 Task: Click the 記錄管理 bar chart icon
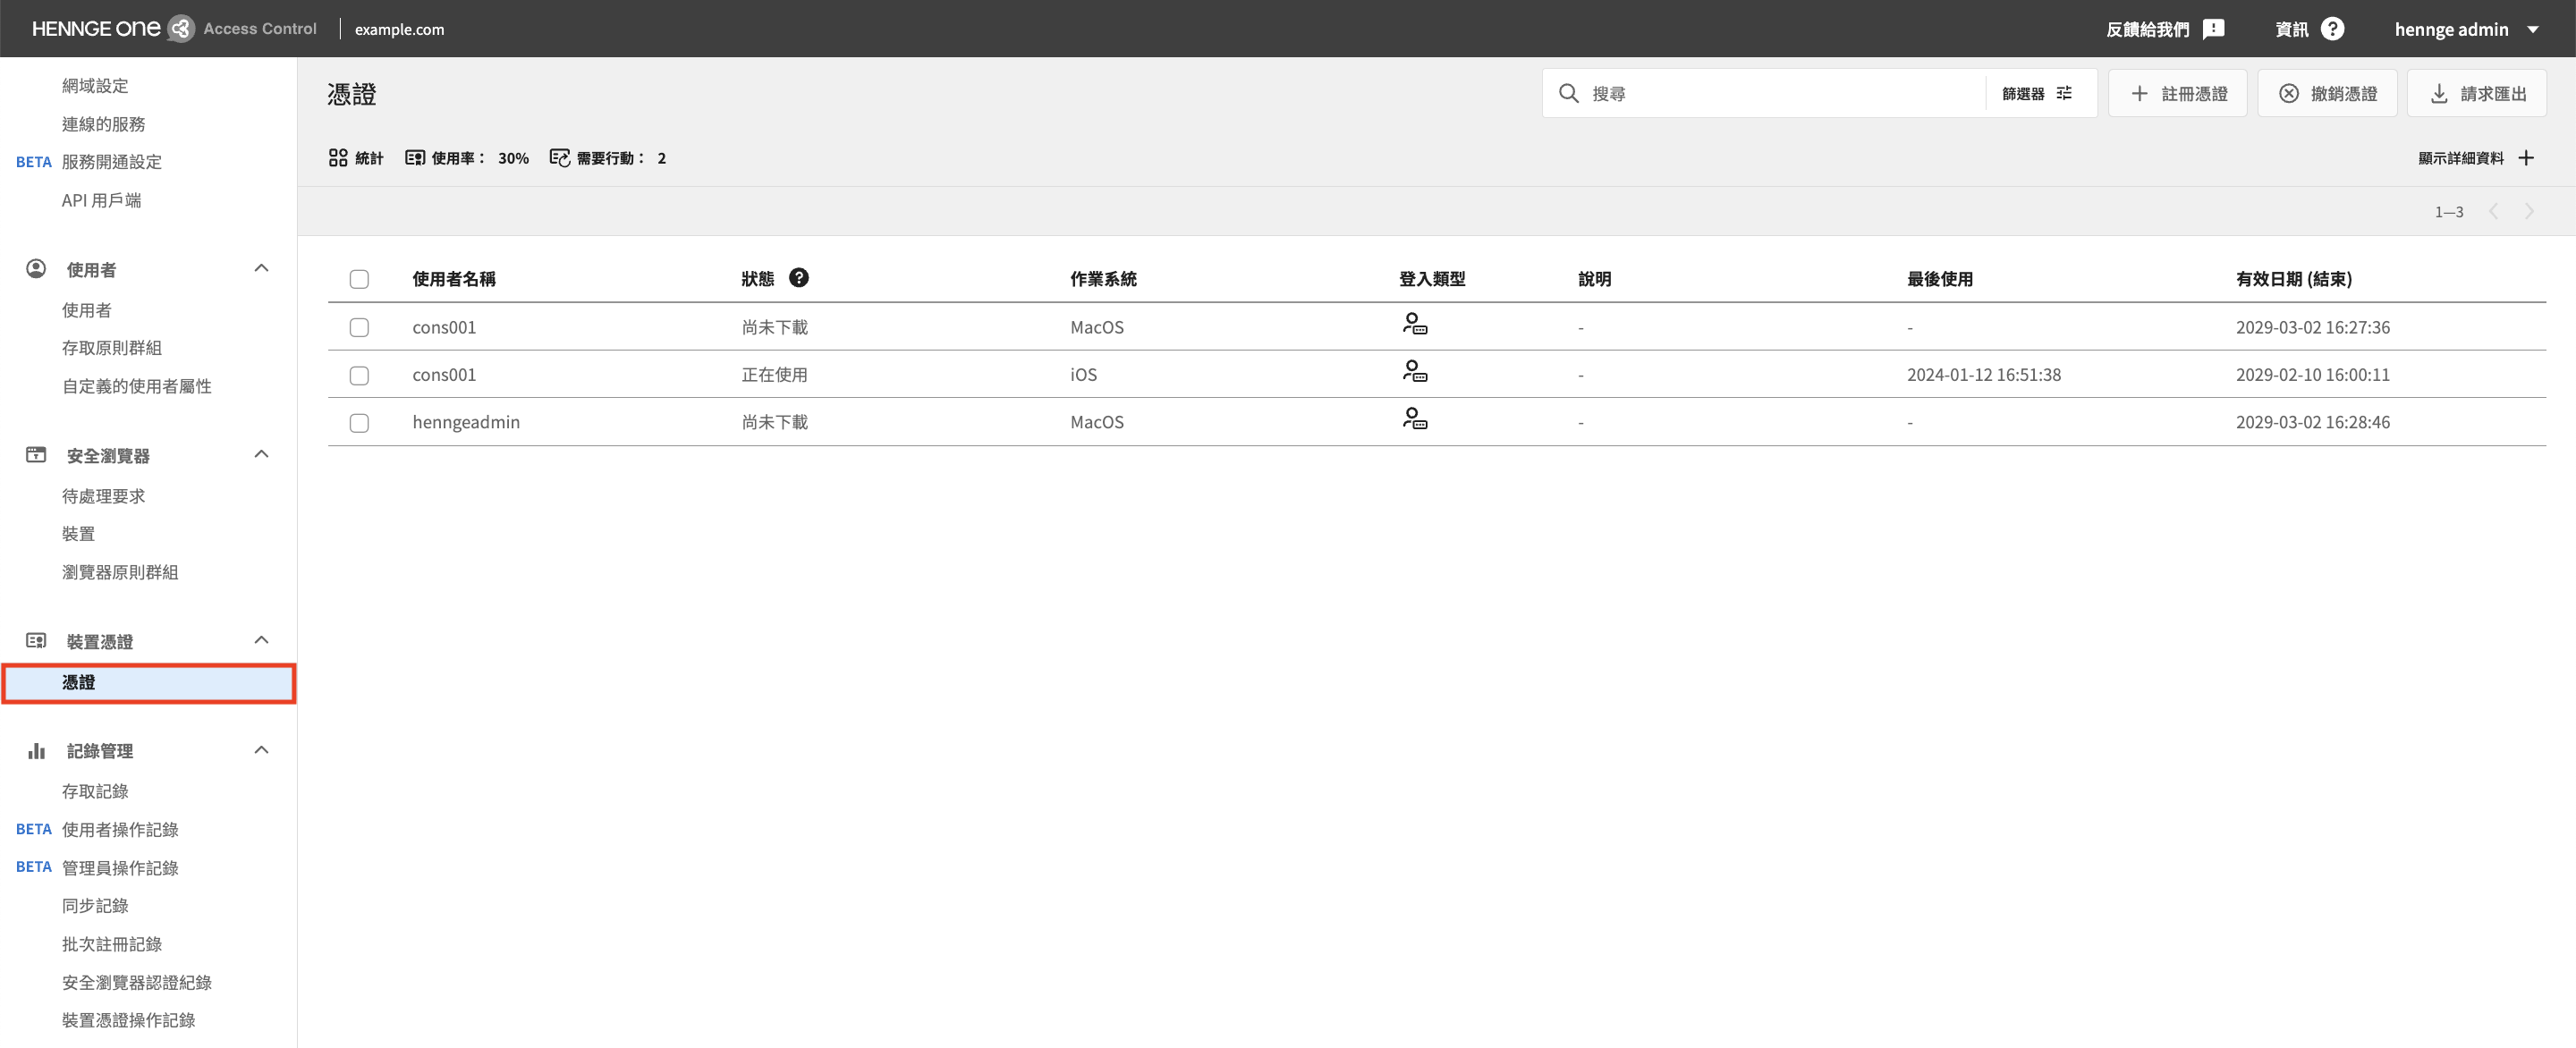click(x=36, y=750)
